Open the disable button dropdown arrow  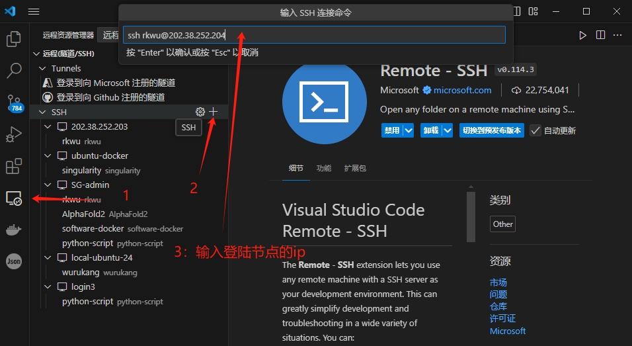pos(409,130)
